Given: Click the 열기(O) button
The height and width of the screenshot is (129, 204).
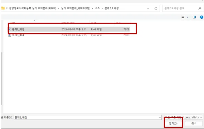Looking at the screenshot, I should coord(173,123).
